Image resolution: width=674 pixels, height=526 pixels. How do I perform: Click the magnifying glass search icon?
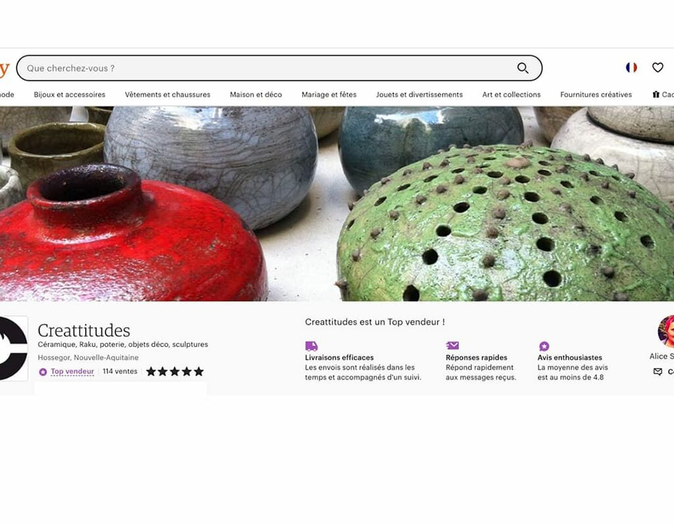coord(523,68)
